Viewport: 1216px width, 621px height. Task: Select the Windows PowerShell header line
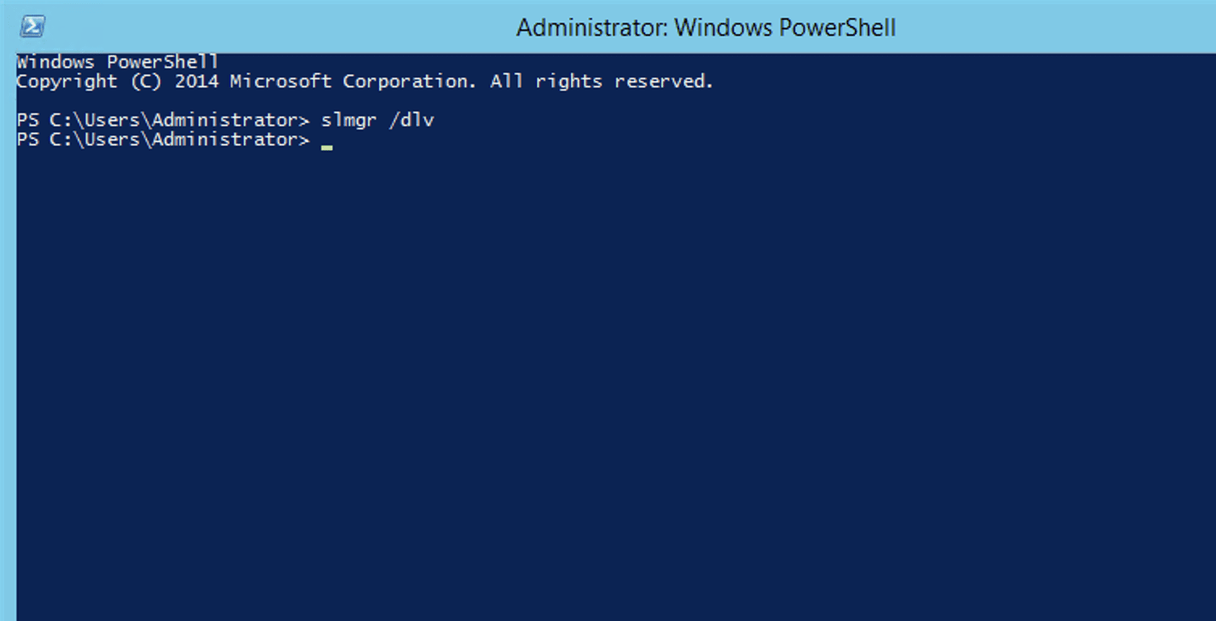115,60
